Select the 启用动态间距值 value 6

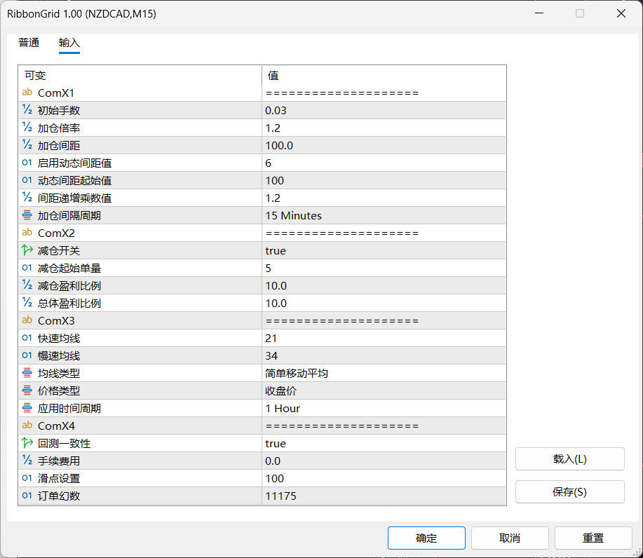[384, 163]
